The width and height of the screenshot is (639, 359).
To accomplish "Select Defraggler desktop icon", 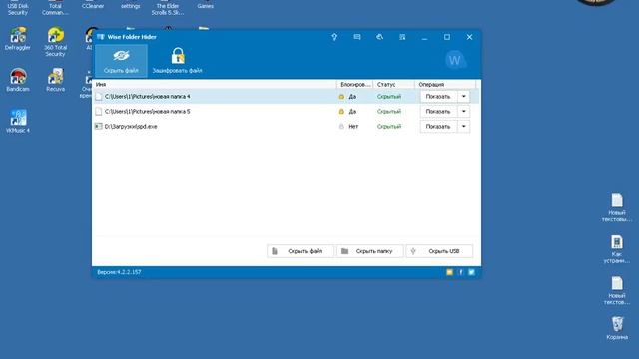I will tap(18, 39).
